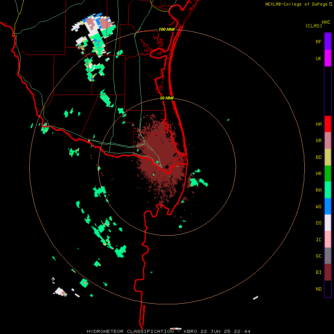Image resolution: width=334 pixels, height=334 pixels.
Task: Select the BI brown legend swatch
Action: [x=328, y=272]
